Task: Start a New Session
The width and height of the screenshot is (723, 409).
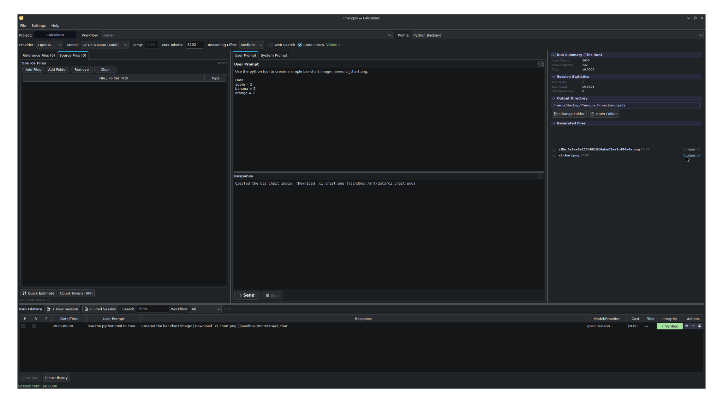Action: click(x=62, y=309)
